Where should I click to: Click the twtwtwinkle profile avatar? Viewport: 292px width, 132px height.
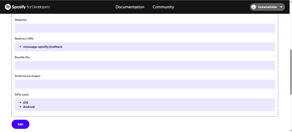coord(254,7)
